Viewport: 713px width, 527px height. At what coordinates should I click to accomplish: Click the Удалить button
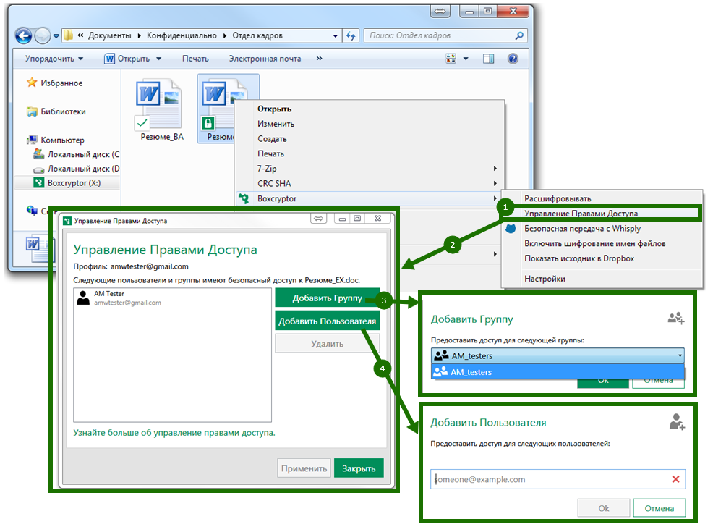click(x=327, y=344)
